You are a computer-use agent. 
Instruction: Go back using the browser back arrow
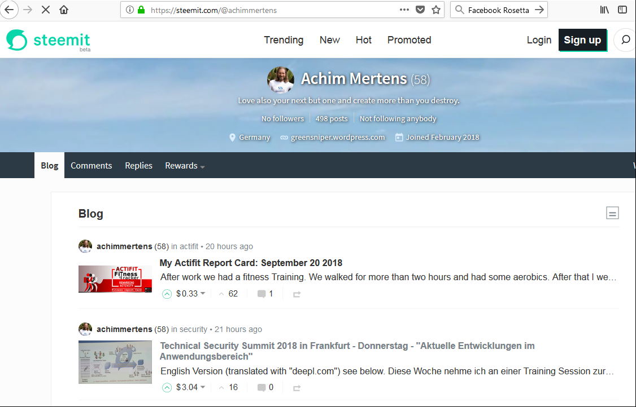coord(9,10)
